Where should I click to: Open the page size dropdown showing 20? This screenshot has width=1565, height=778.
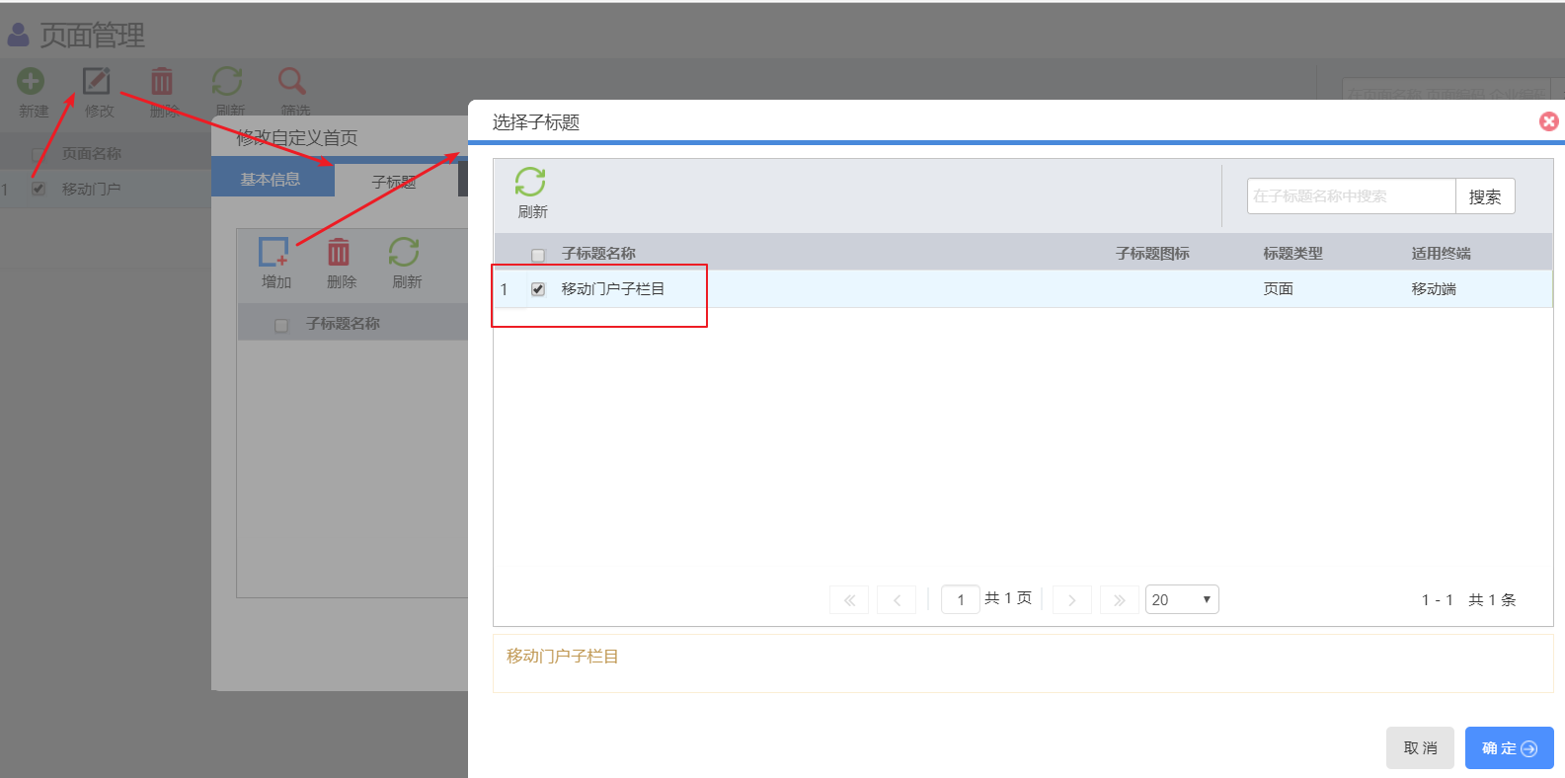point(1181,599)
